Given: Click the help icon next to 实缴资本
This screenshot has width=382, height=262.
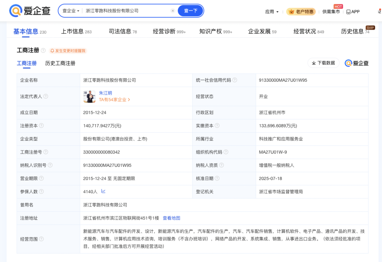Looking at the screenshot, I should pos(217,126).
